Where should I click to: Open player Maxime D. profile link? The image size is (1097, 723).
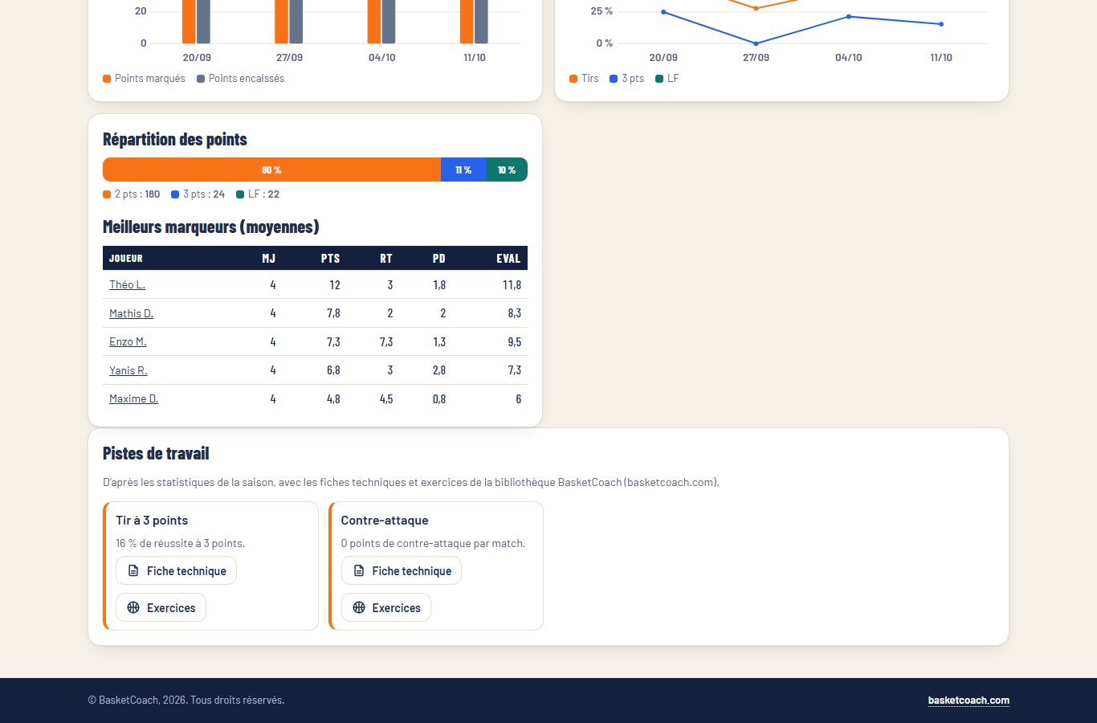pos(133,399)
